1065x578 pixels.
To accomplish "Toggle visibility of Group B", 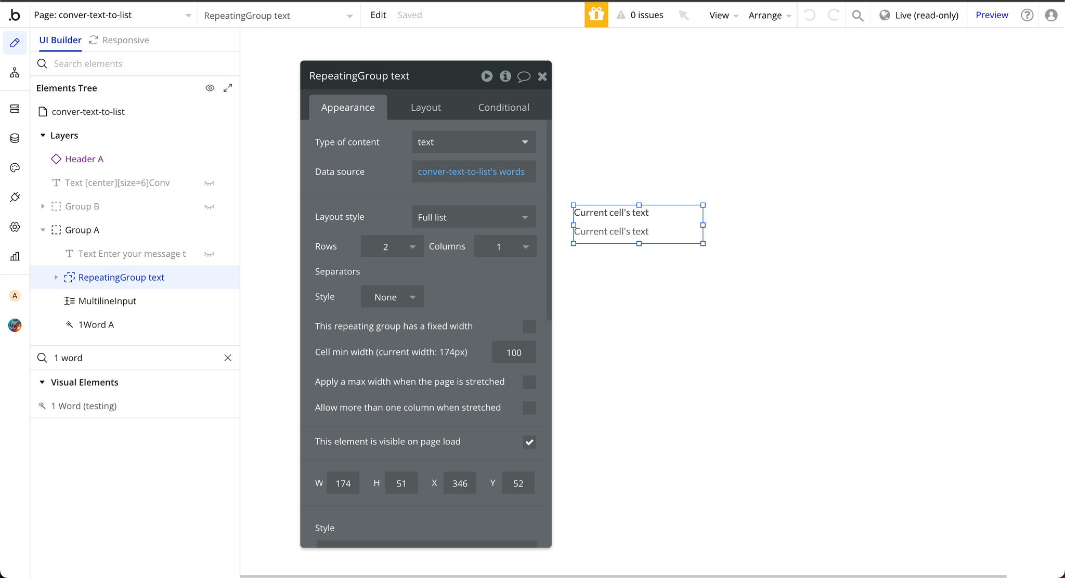I will click(209, 207).
